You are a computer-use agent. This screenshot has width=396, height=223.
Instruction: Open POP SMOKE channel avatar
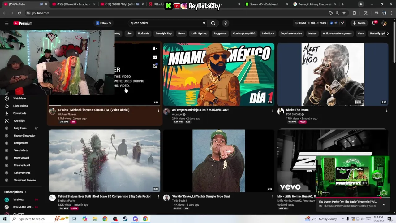pos(281,111)
